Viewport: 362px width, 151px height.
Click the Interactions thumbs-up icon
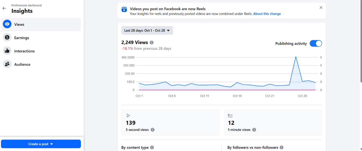click(x=7, y=51)
